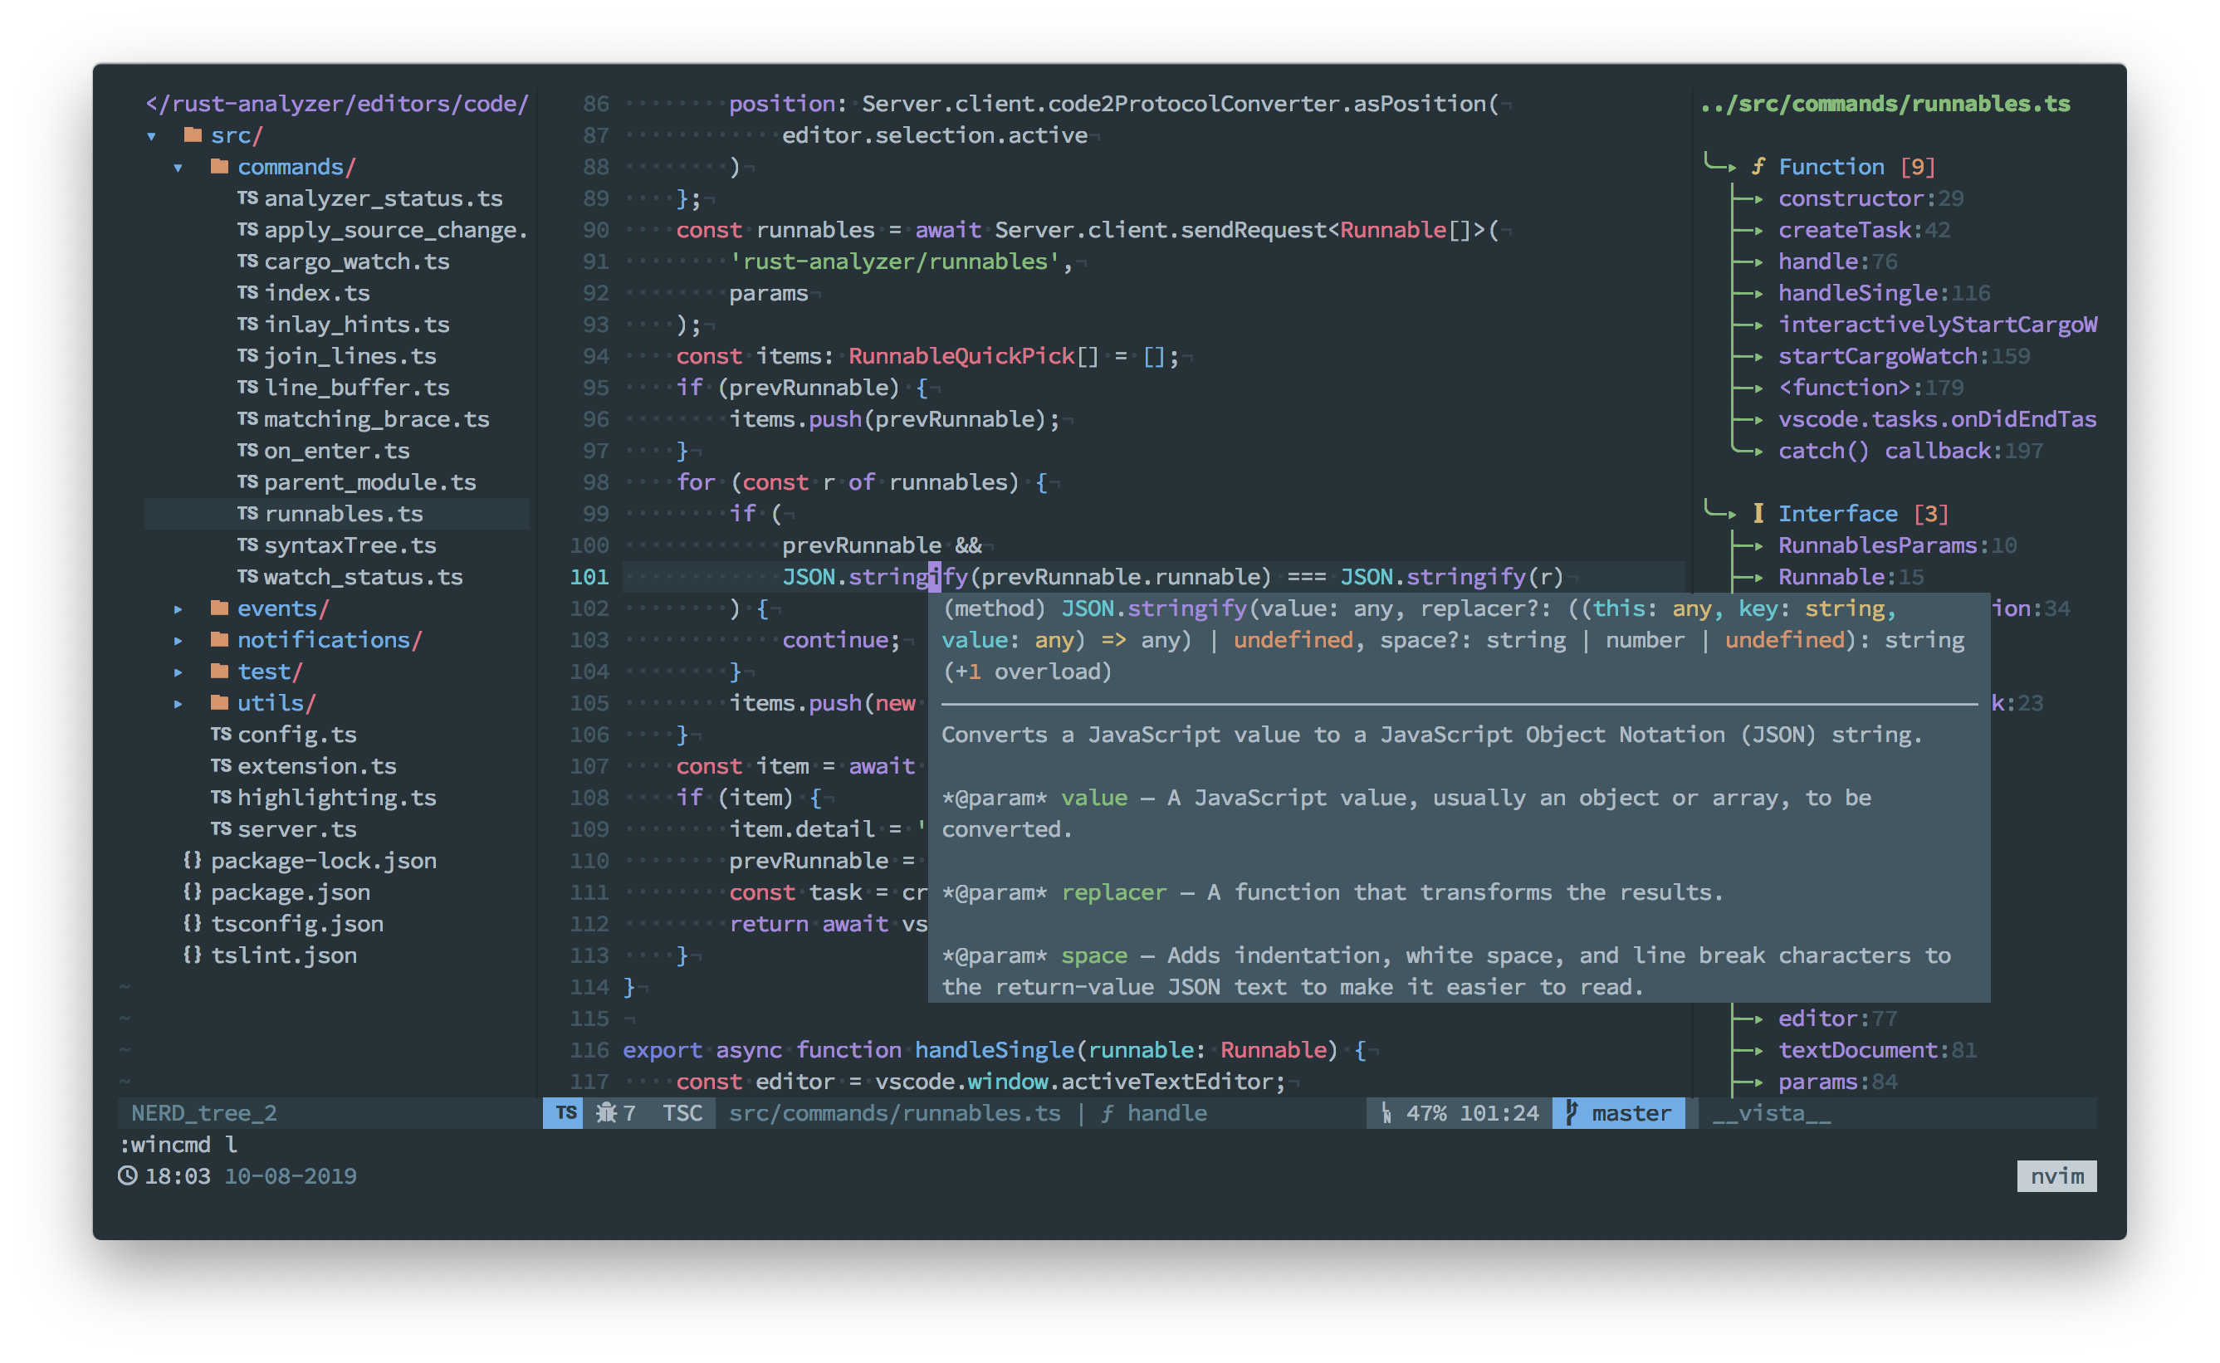Viewport: 2220px width, 1363px height.
Task: Click the git branch icon beside master
Action: pos(1571,1112)
